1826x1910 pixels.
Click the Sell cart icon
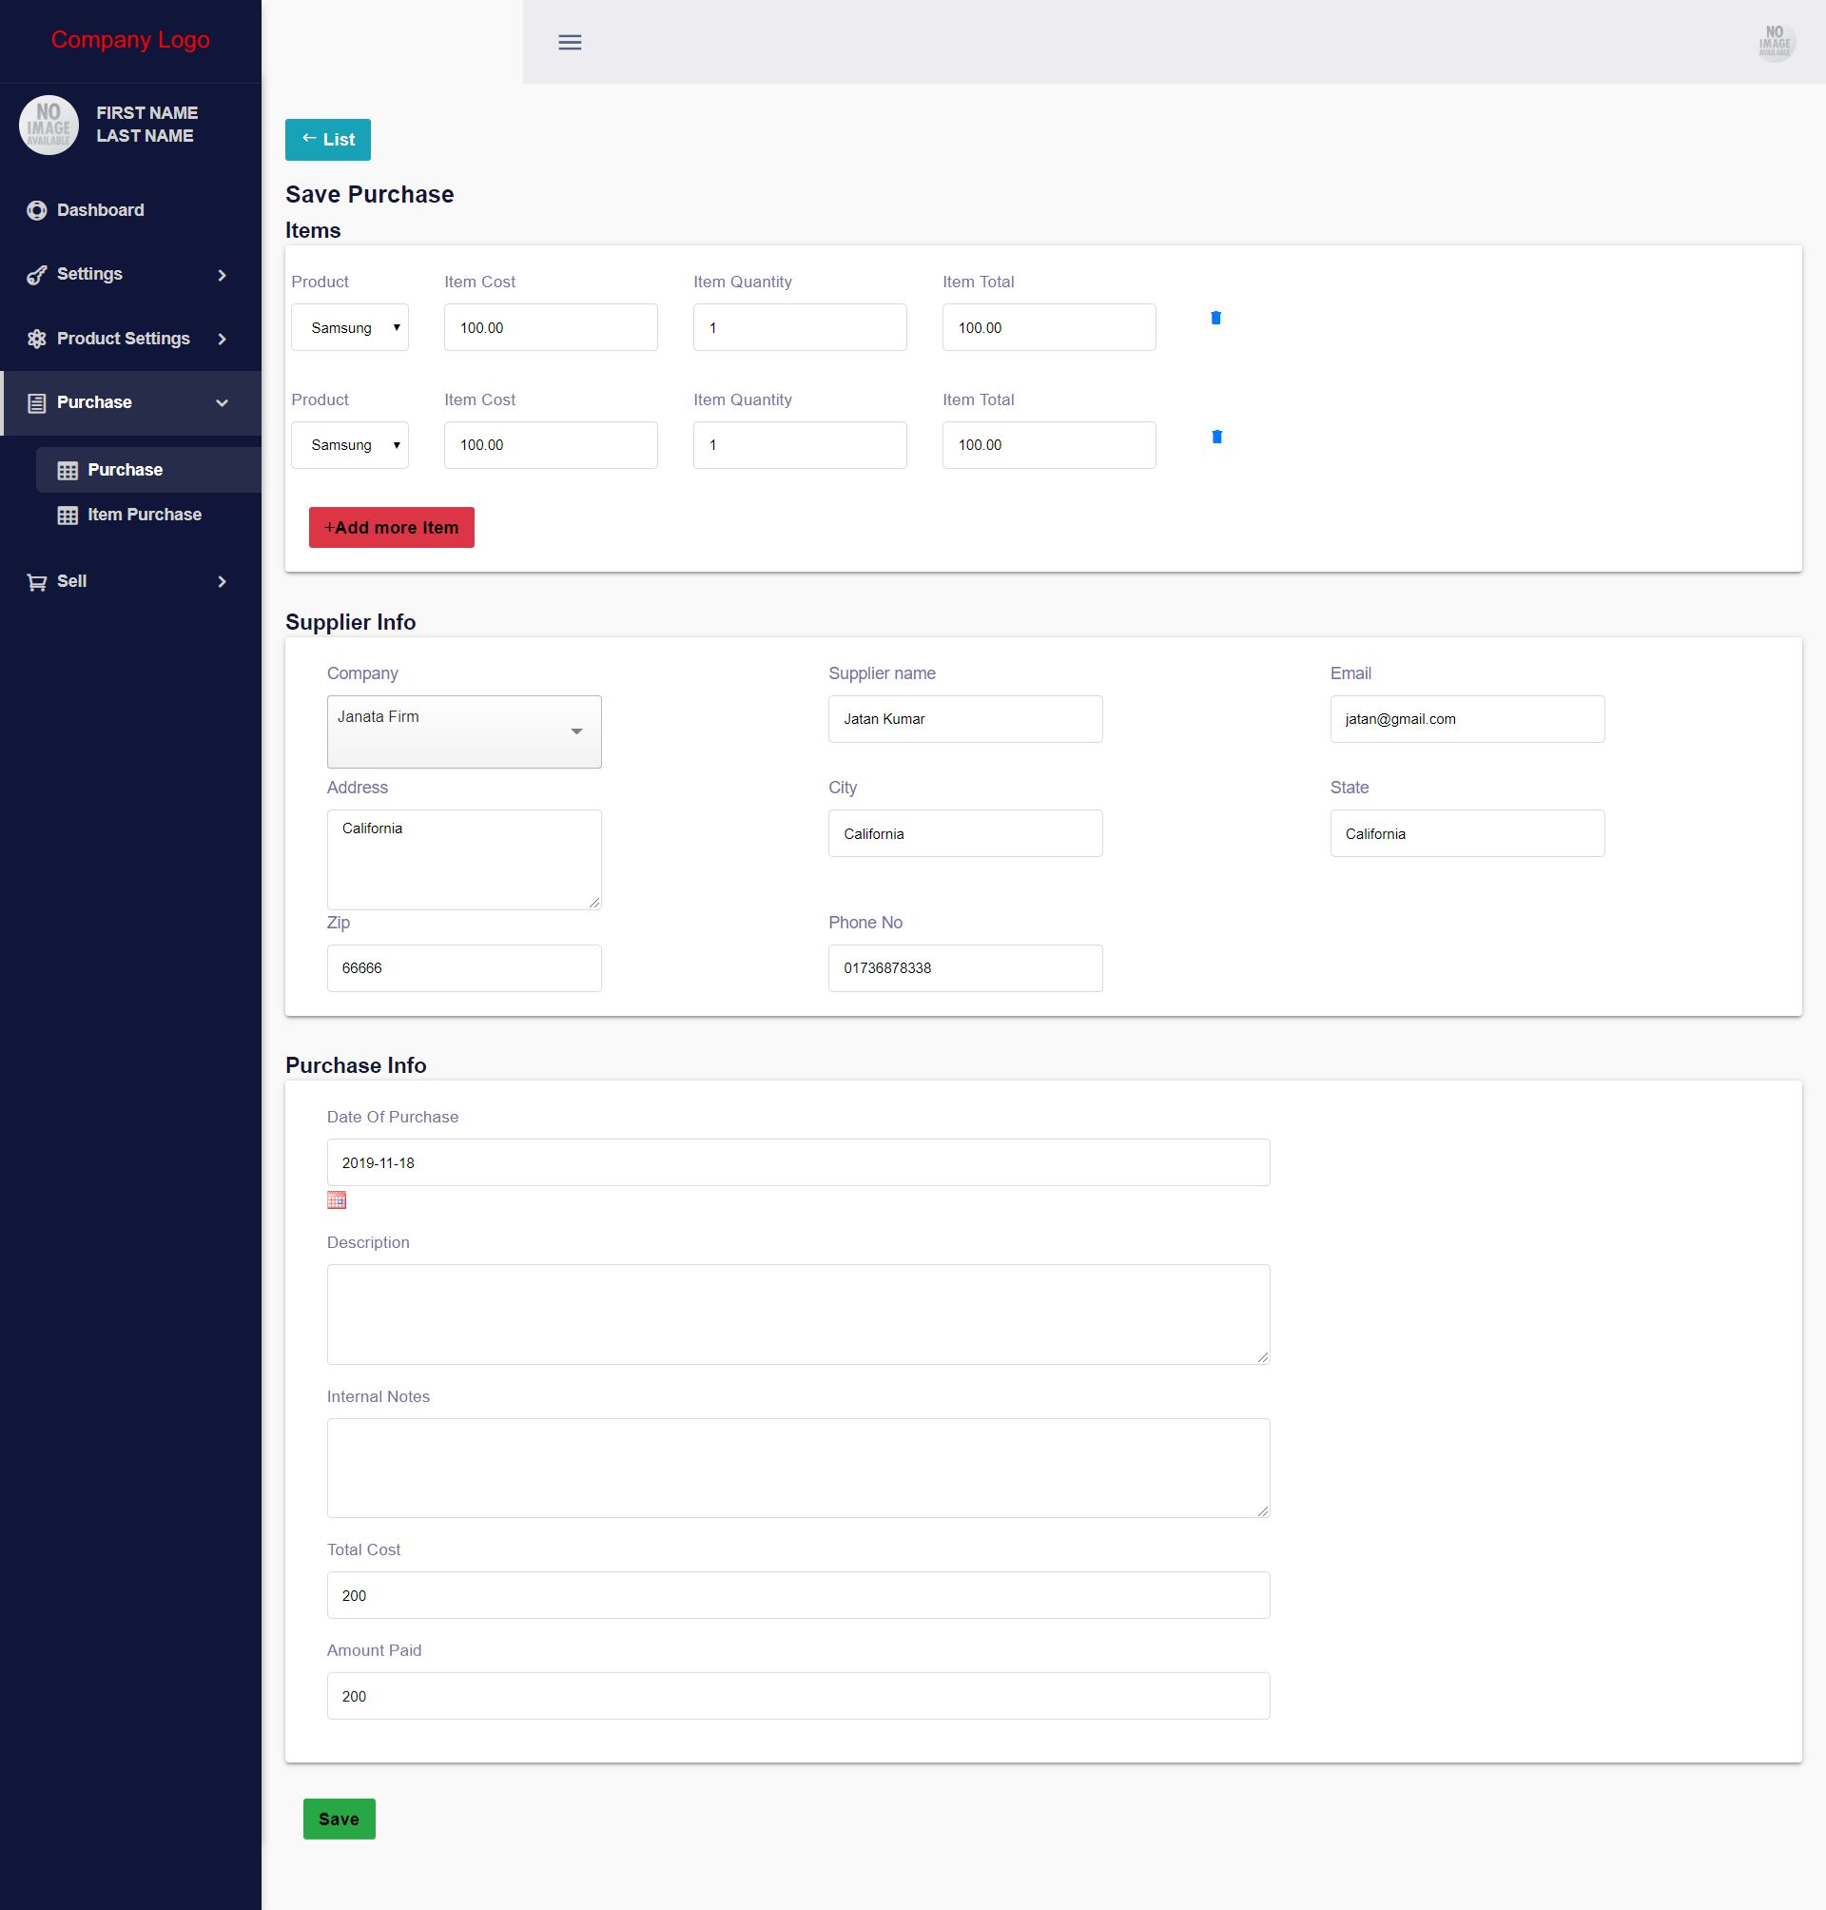tap(37, 582)
